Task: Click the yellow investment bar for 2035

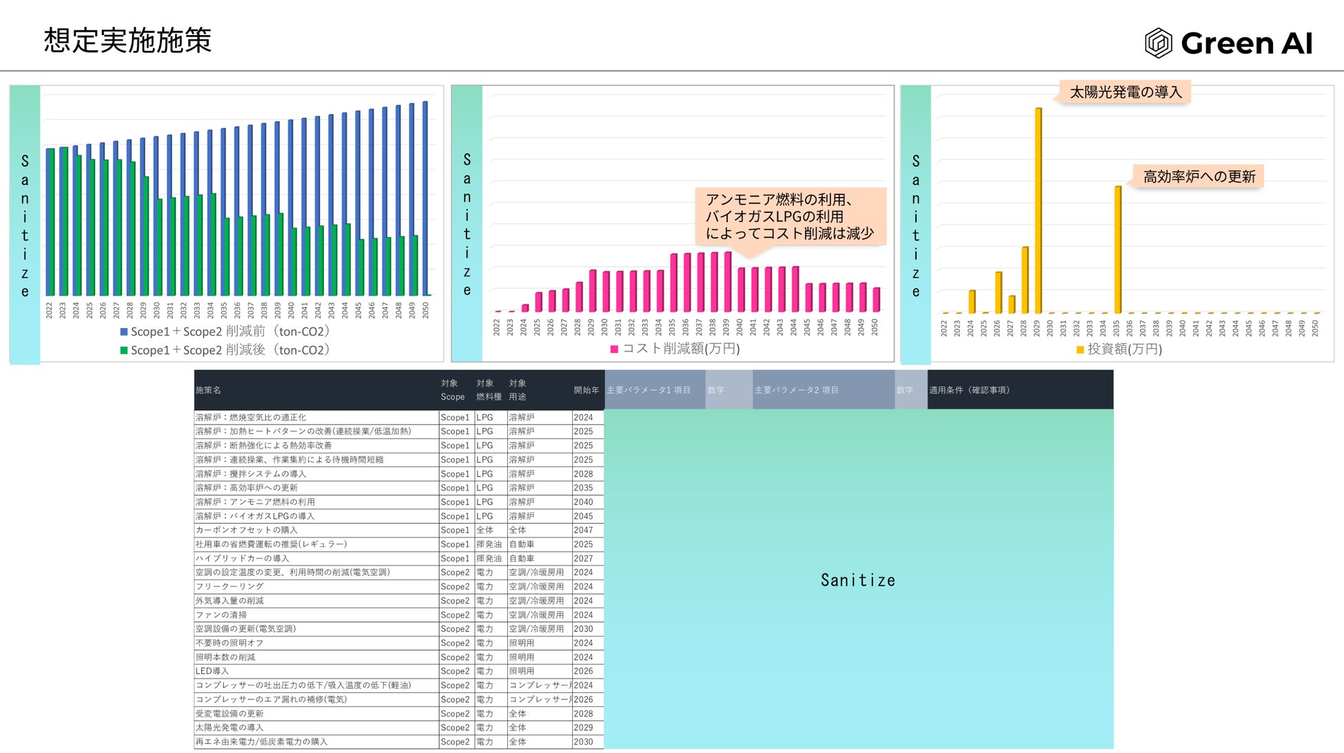Action: (1117, 249)
